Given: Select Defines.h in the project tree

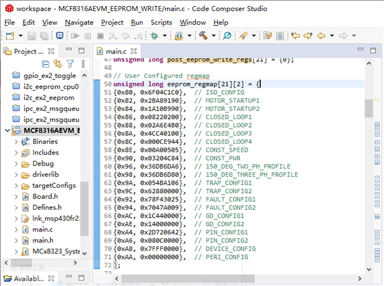Looking at the screenshot, I should pos(47,207).
